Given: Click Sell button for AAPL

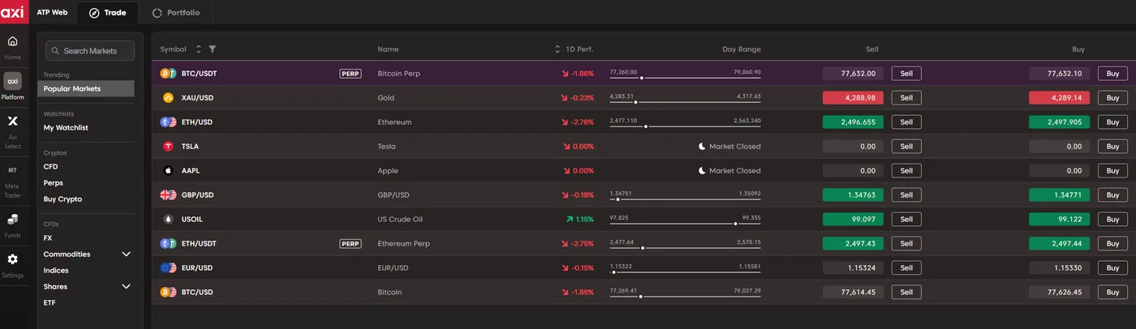Looking at the screenshot, I should point(906,170).
